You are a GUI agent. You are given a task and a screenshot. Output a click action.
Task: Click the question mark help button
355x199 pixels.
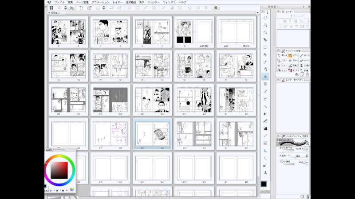(216, 8)
